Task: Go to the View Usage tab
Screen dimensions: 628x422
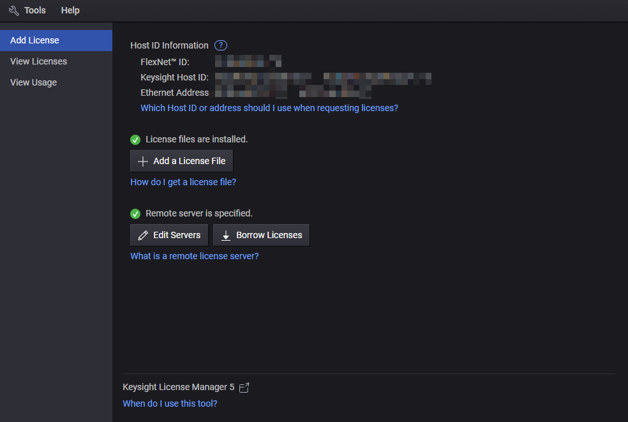Action: point(33,82)
